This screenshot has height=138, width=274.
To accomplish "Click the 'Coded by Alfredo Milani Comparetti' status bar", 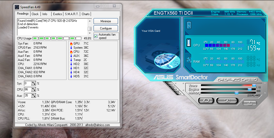I will point(67,125).
